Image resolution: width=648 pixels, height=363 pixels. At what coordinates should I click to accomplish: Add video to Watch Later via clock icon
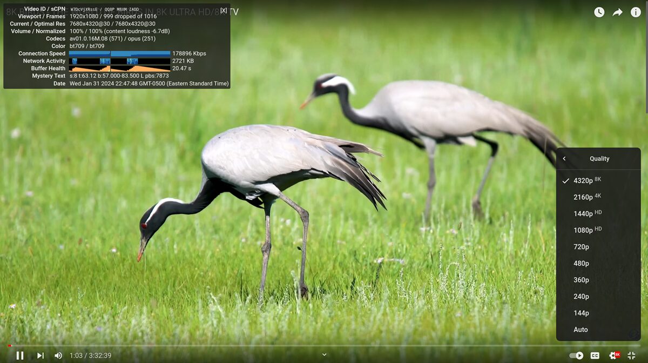click(x=599, y=12)
